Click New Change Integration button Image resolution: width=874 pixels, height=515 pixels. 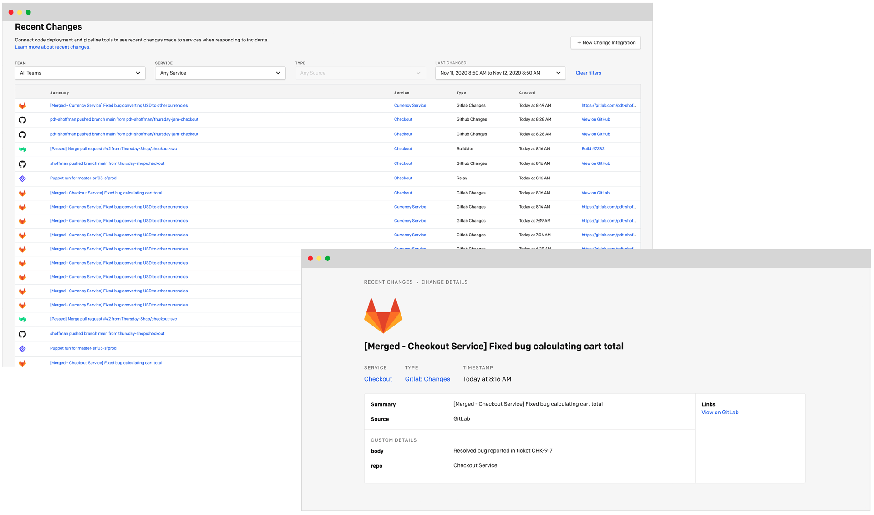click(x=605, y=43)
